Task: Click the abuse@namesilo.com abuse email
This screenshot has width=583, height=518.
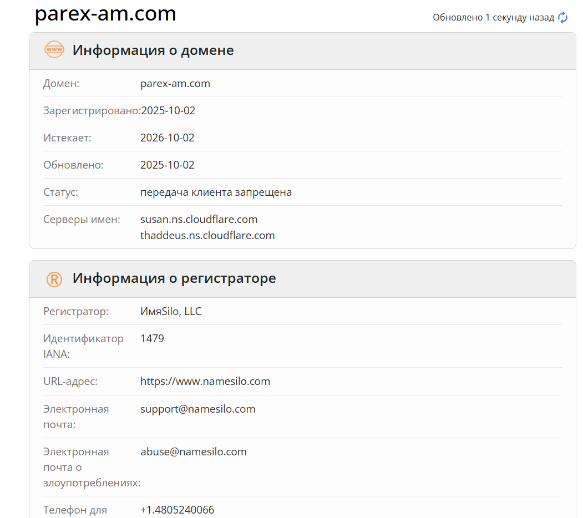Action: pos(194,451)
